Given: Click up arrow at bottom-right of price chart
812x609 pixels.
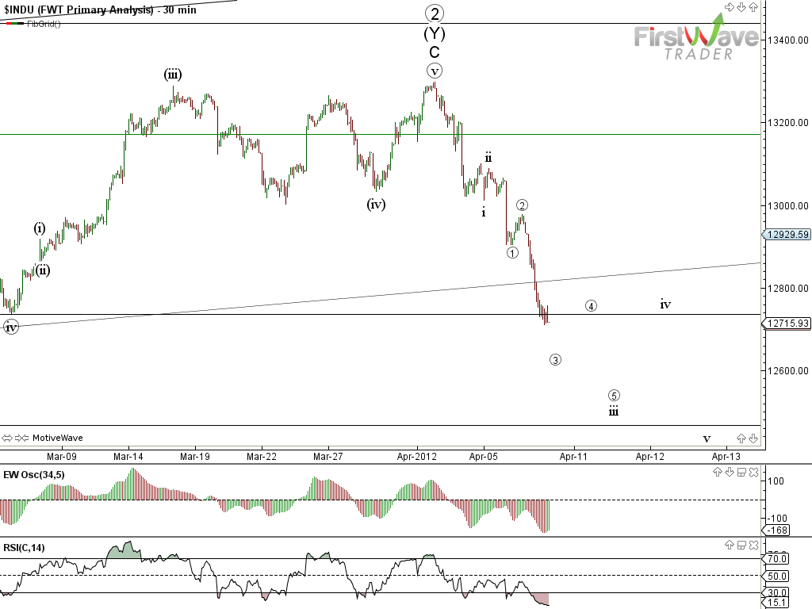Looking at the screenshot, I should (742, 438).
